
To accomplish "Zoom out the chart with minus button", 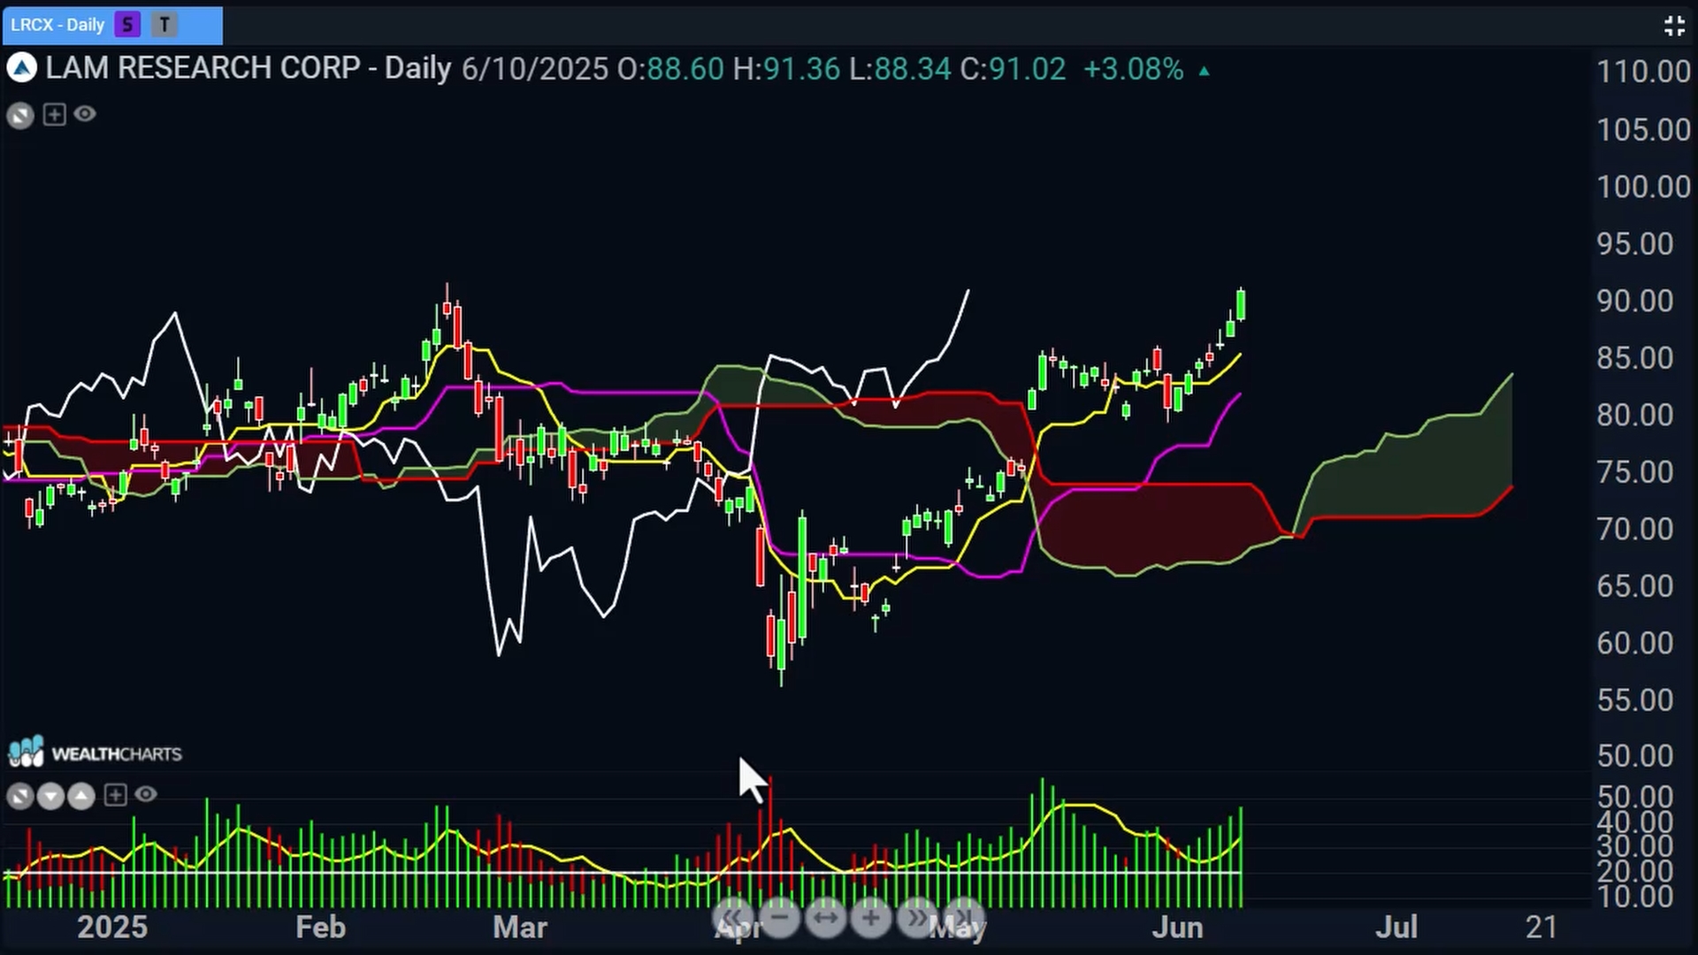I will pos(780,918).
